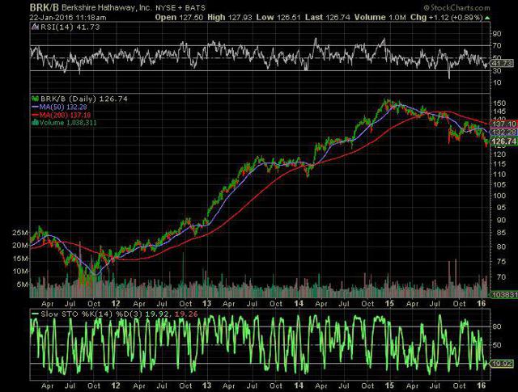Click the 1038311 volume tag on the right axis
The image size is (518, 392).
click(504, 294)
